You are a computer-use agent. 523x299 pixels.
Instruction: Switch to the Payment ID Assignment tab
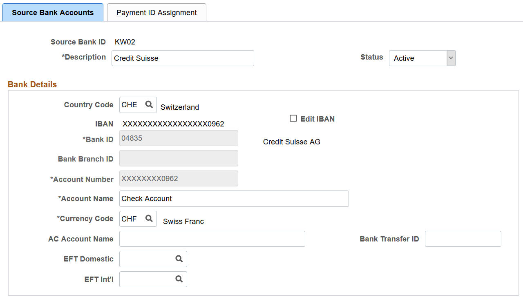[x=156, y=13]
